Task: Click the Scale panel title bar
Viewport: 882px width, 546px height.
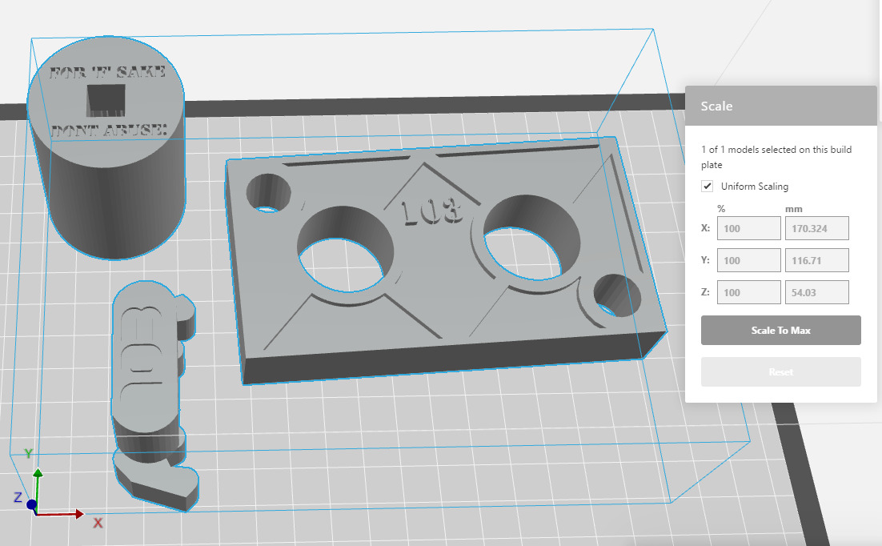Action: (780, 106)
